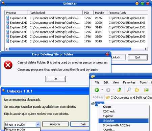Open the Edit menu in Explorer
Viewport: 152px width, 131px height.
pos(106,82)
